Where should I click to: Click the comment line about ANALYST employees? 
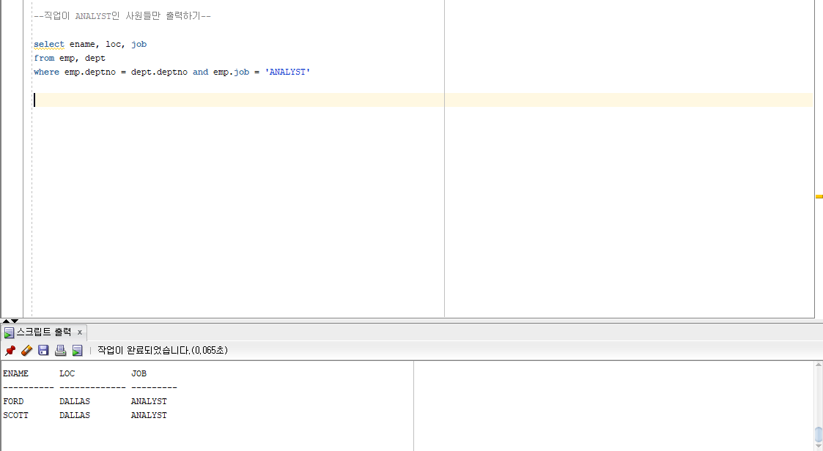(122, 15)
